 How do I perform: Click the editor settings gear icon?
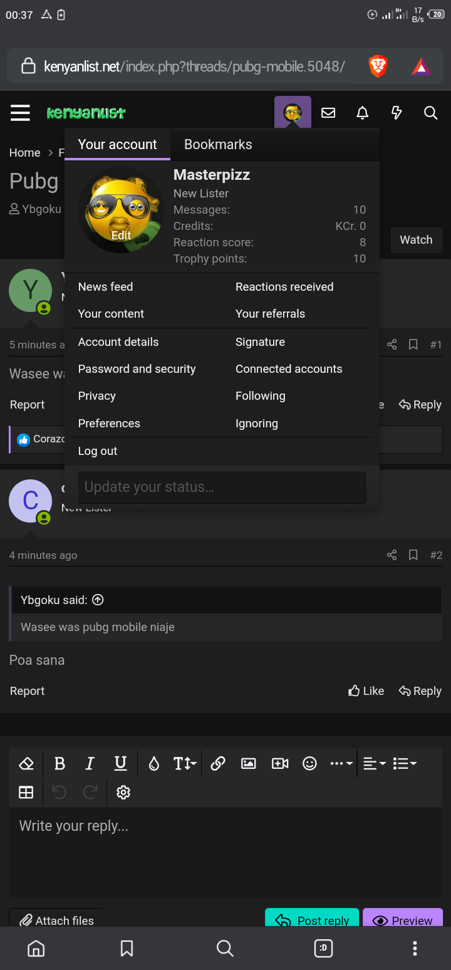pos(123,792)
